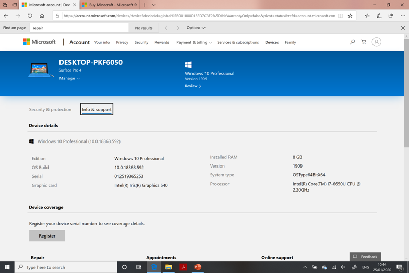Click the Microsoft logo

39,42
